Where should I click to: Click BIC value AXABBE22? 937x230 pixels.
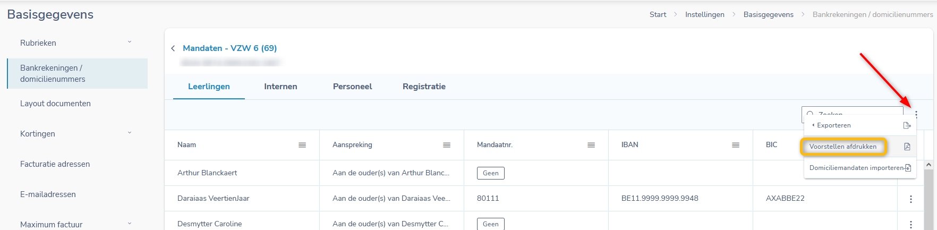(785, 199)
